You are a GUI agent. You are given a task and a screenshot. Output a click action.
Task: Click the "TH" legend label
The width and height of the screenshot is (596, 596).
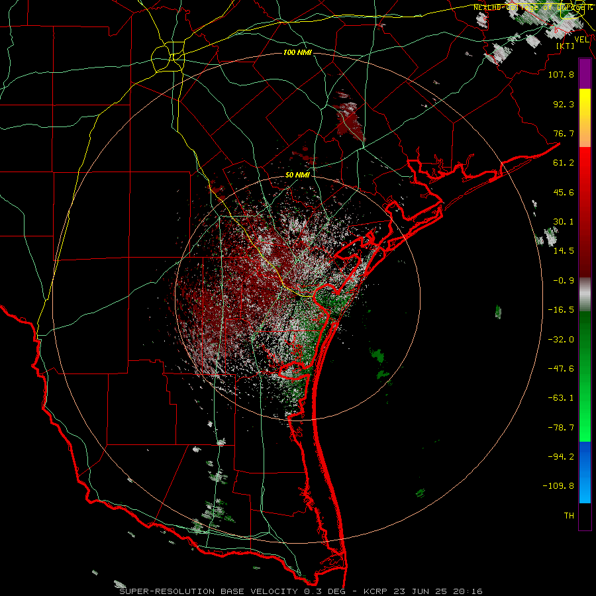coord(569,516)
